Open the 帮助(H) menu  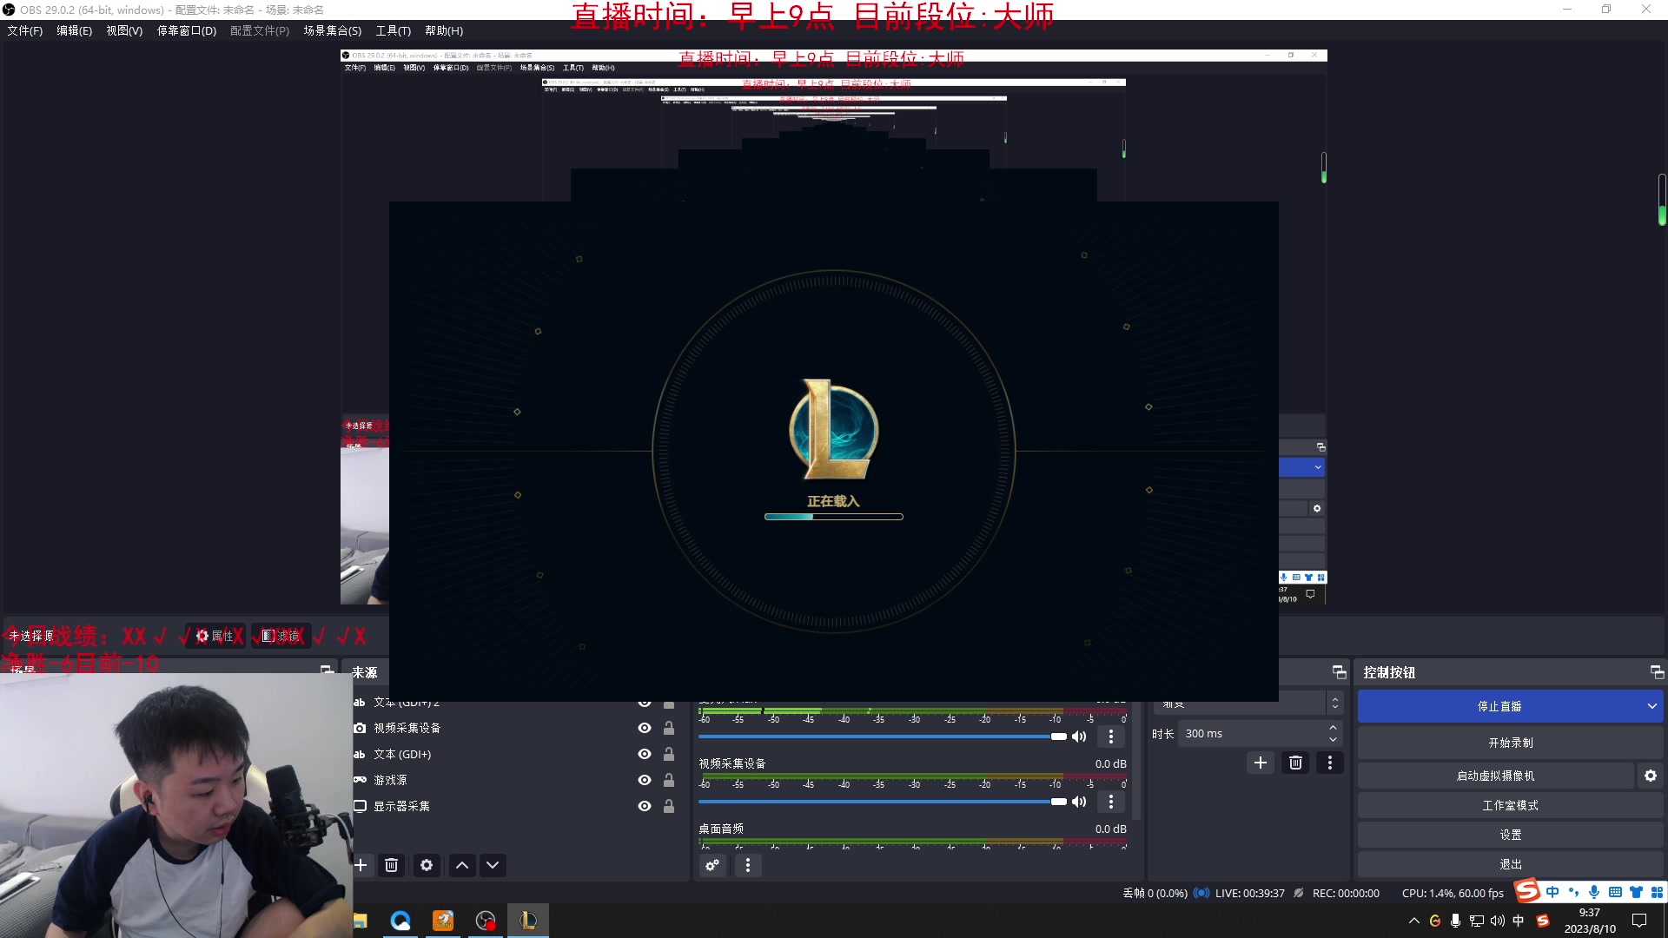(x=444, y=30)
